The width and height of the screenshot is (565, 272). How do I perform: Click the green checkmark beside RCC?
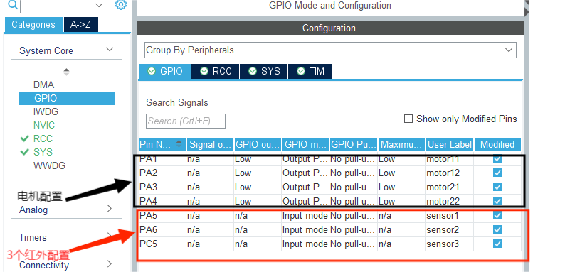(x=24, y=138)
